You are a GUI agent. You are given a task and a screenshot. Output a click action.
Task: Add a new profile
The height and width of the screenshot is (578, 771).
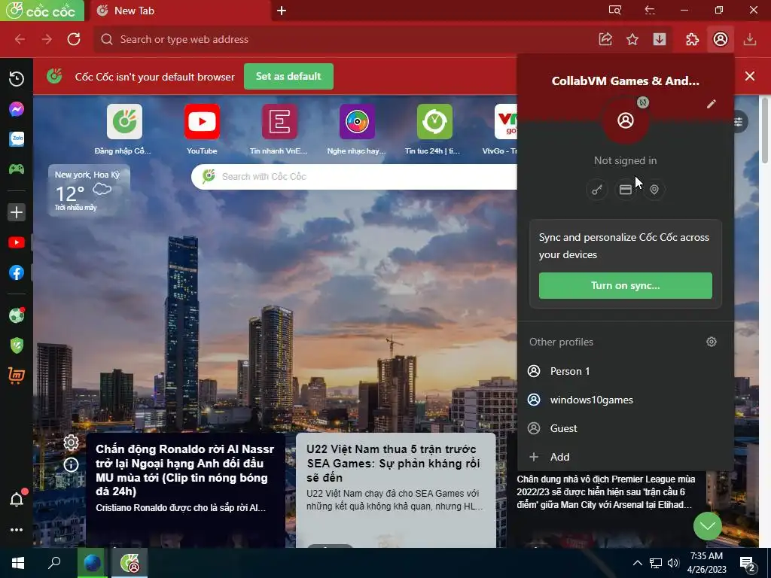tap(626, 457)
